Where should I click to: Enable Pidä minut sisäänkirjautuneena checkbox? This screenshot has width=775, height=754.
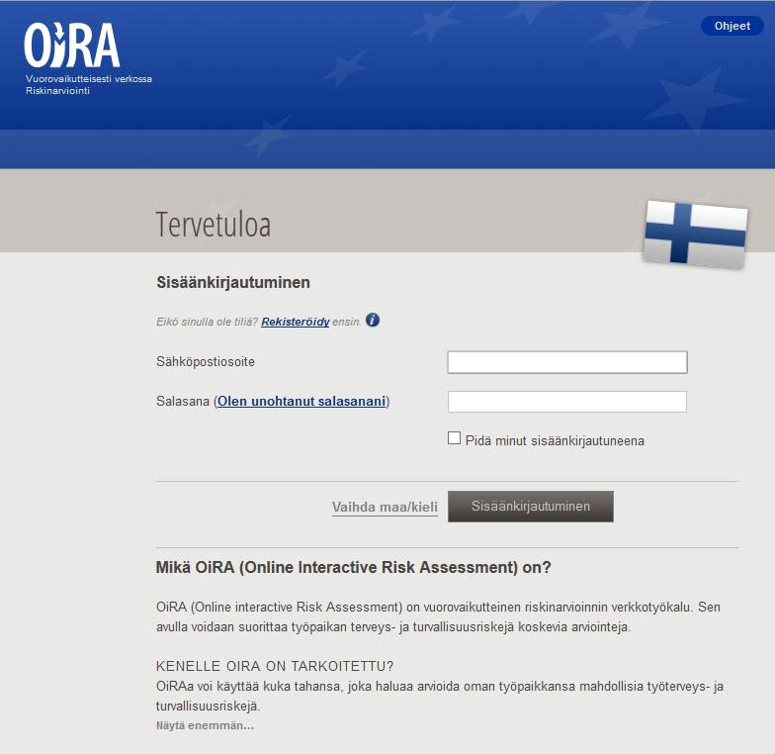(454, 438)
